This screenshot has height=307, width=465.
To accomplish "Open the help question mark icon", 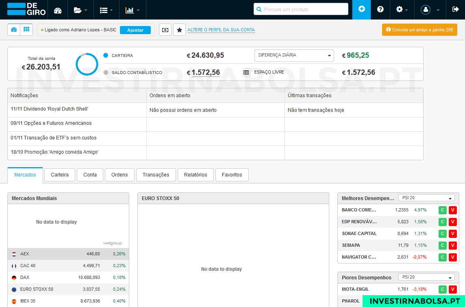I will pos(380,9).
